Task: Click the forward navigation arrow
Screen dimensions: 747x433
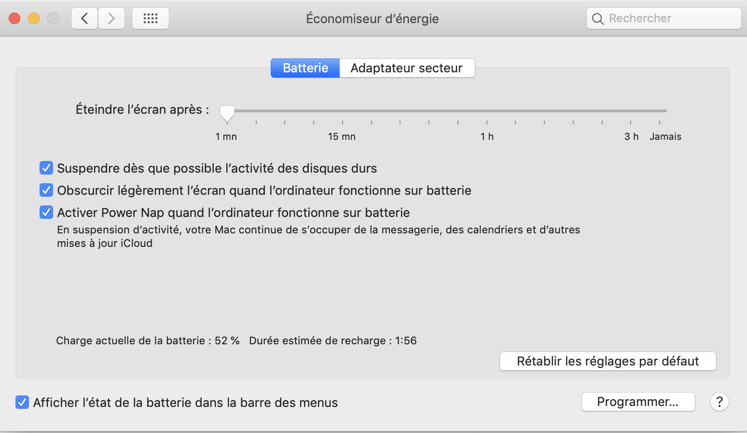Action: pos(111,19)
